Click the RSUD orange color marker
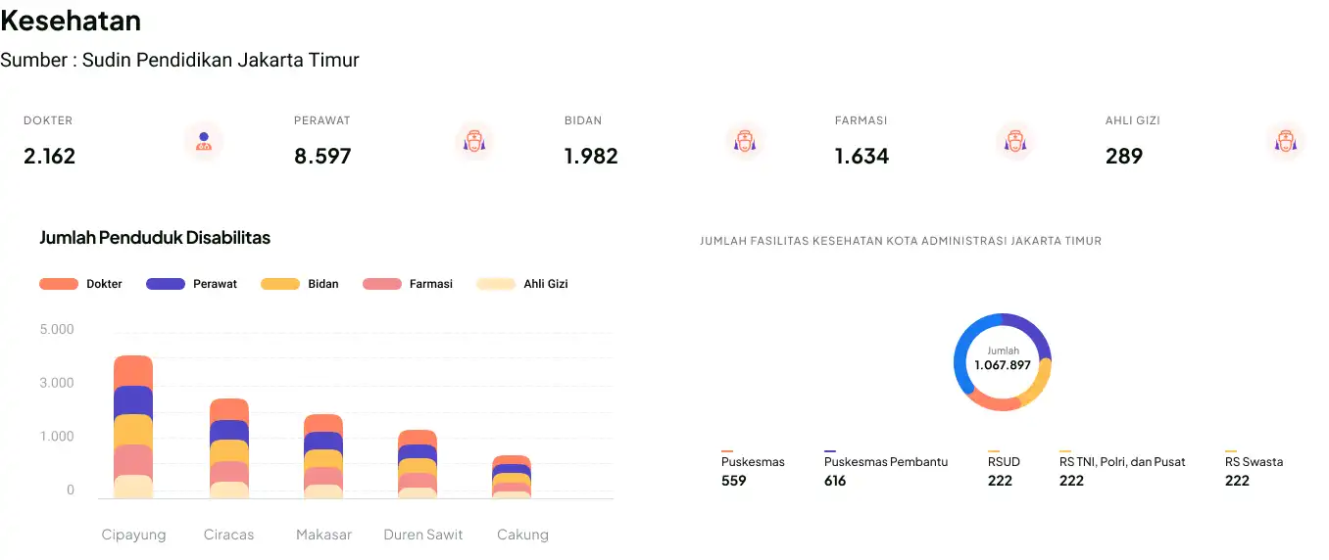This screenshot has height=560, width=1329. pos(994,451)
